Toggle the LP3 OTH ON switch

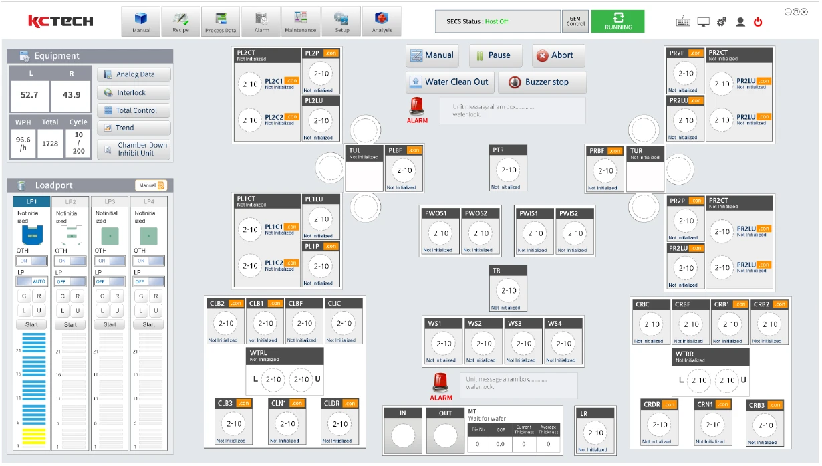tap(110, 261)
